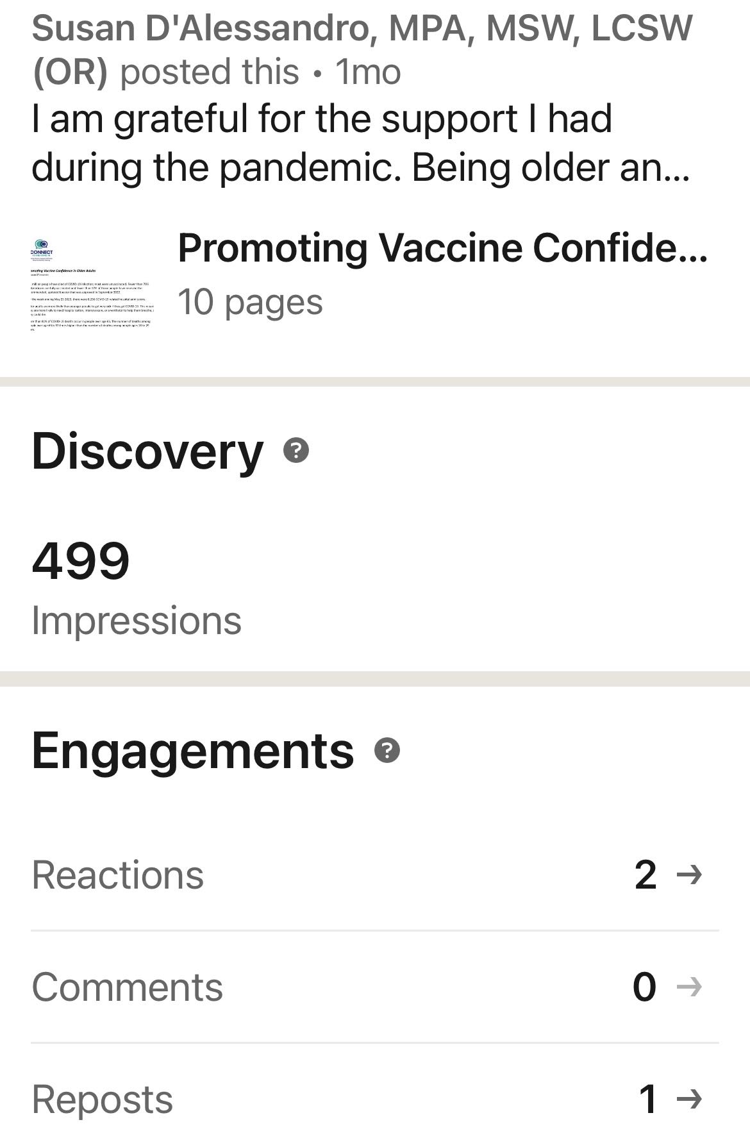Tap the arrow next to Reposts count
The height and width of the screenshot is (1147, 750).
(690, 1099)
